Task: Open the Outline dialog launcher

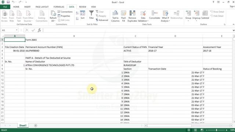Action: coord(224,25)
